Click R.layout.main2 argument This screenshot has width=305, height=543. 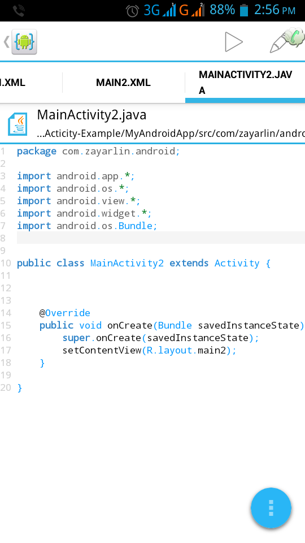[x=186, y=351]
